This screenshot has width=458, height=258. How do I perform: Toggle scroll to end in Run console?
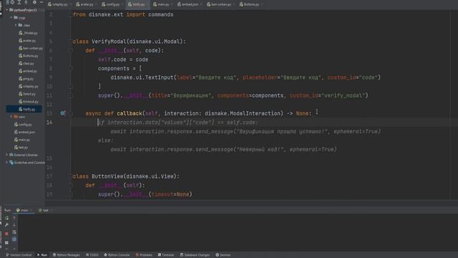pyautogui.click(x=14, y=239)
